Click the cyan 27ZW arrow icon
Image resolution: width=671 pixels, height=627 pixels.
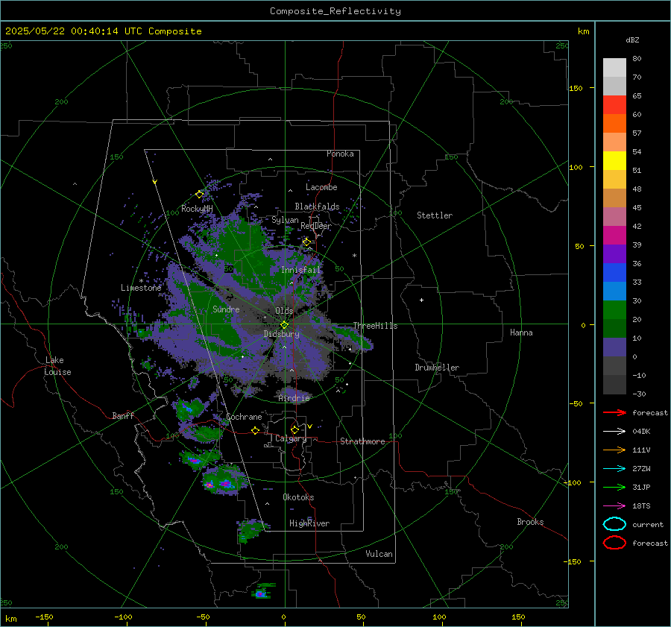[614, 469]
